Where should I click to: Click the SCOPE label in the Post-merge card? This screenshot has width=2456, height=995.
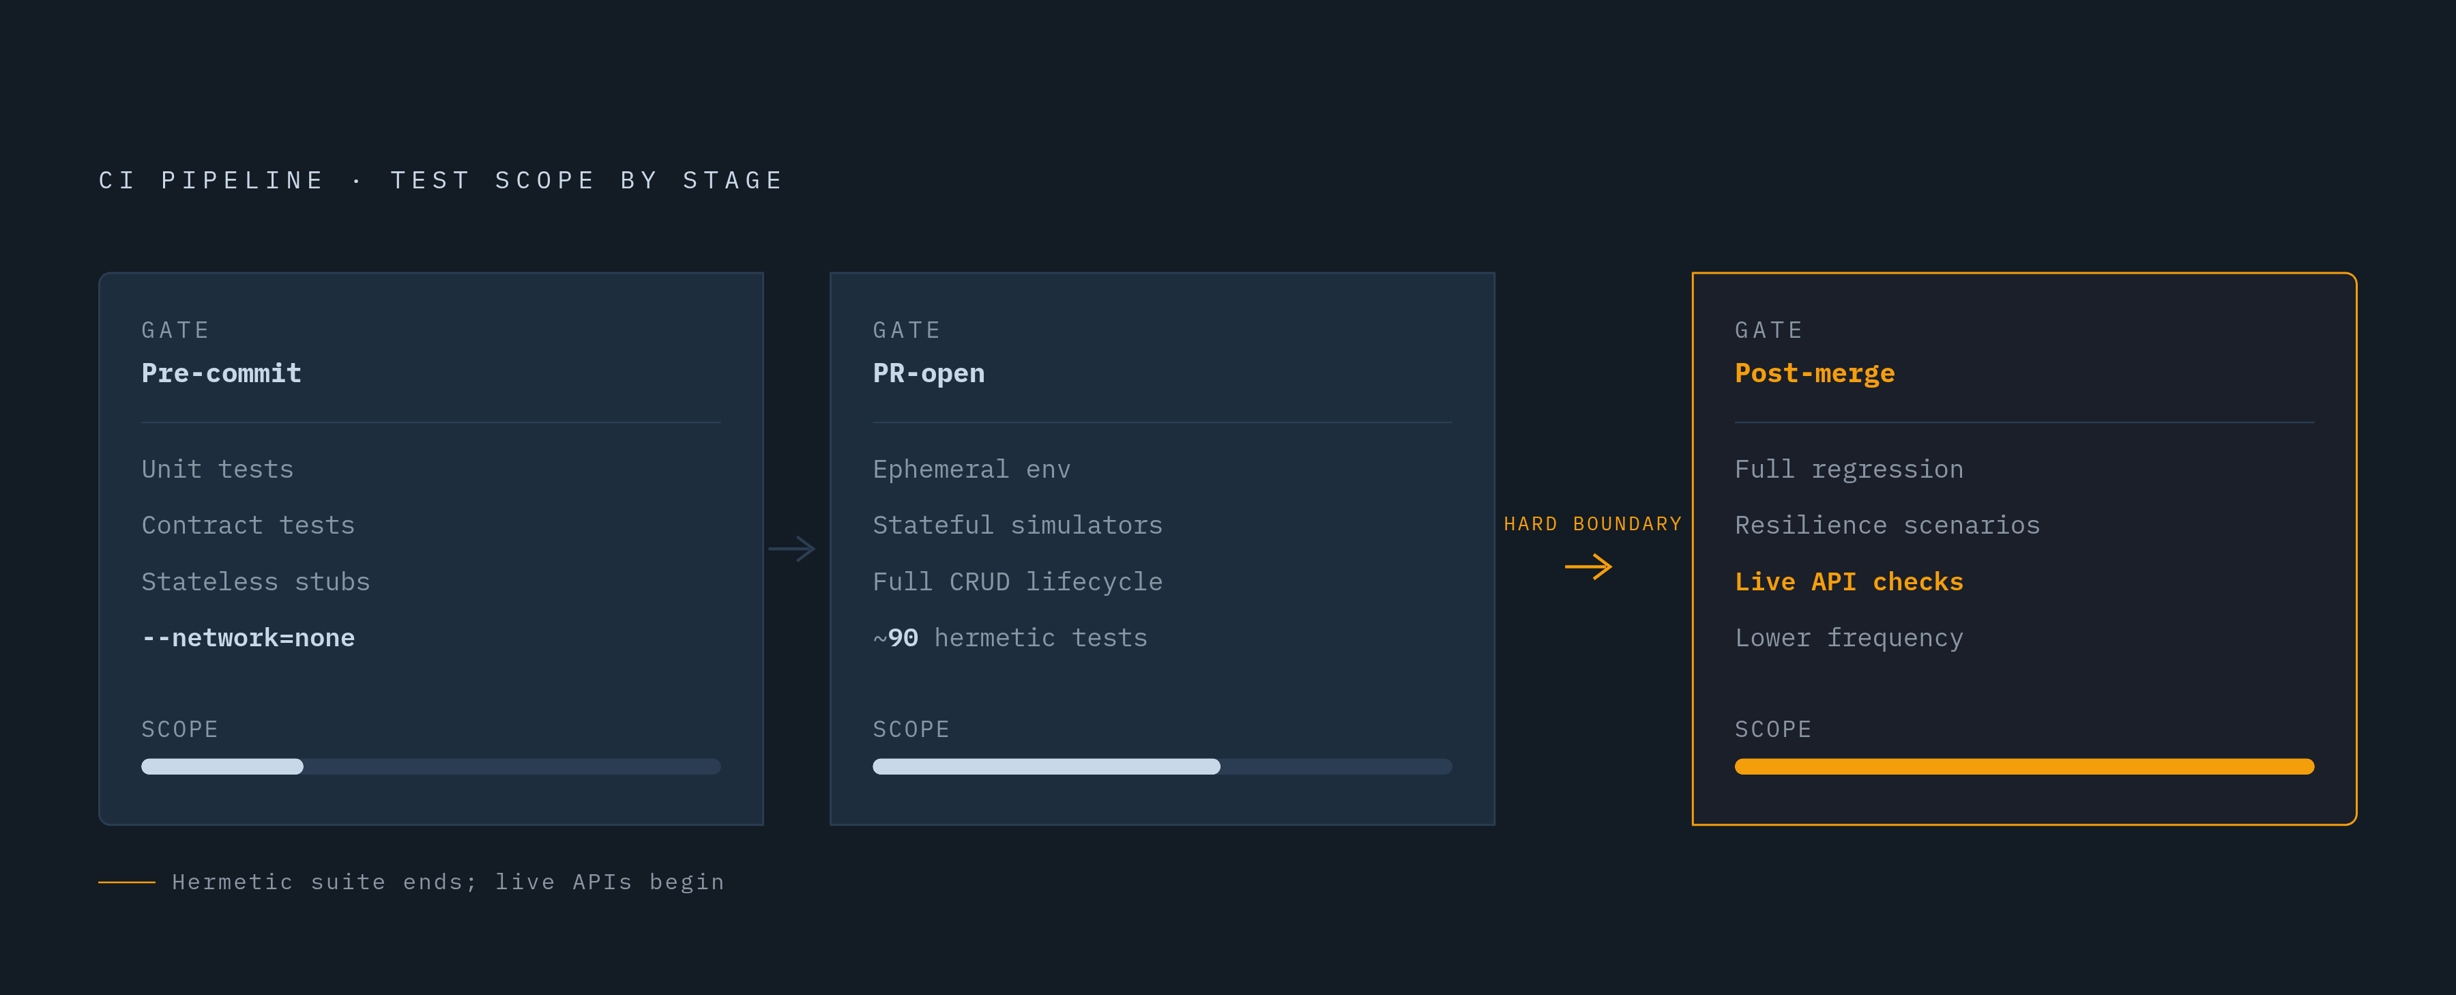pyautogui.click(x=1772, y=730)
